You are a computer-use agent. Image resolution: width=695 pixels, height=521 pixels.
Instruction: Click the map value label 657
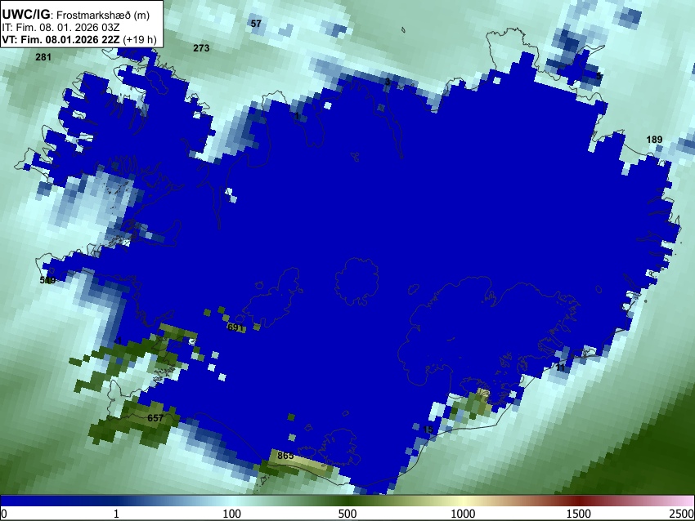tap(155, 418)
